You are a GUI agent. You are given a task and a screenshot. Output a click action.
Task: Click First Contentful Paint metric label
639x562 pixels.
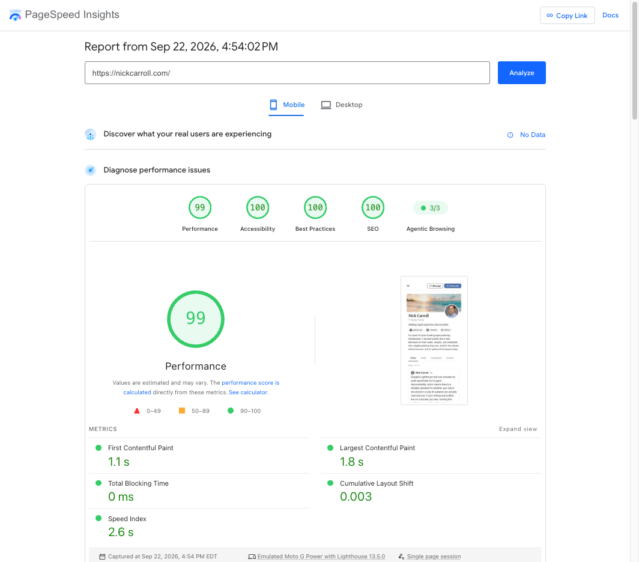click(x=141, y=448)
